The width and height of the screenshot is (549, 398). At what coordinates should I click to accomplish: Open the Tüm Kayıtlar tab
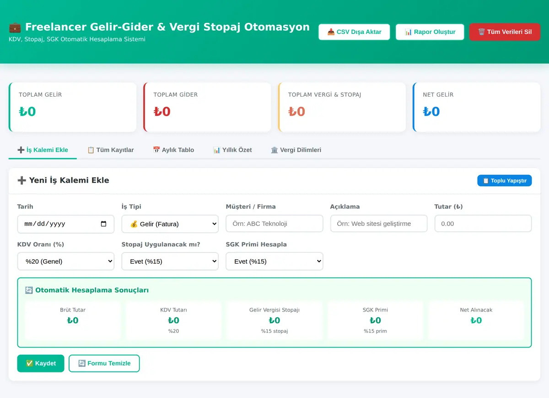110,150
